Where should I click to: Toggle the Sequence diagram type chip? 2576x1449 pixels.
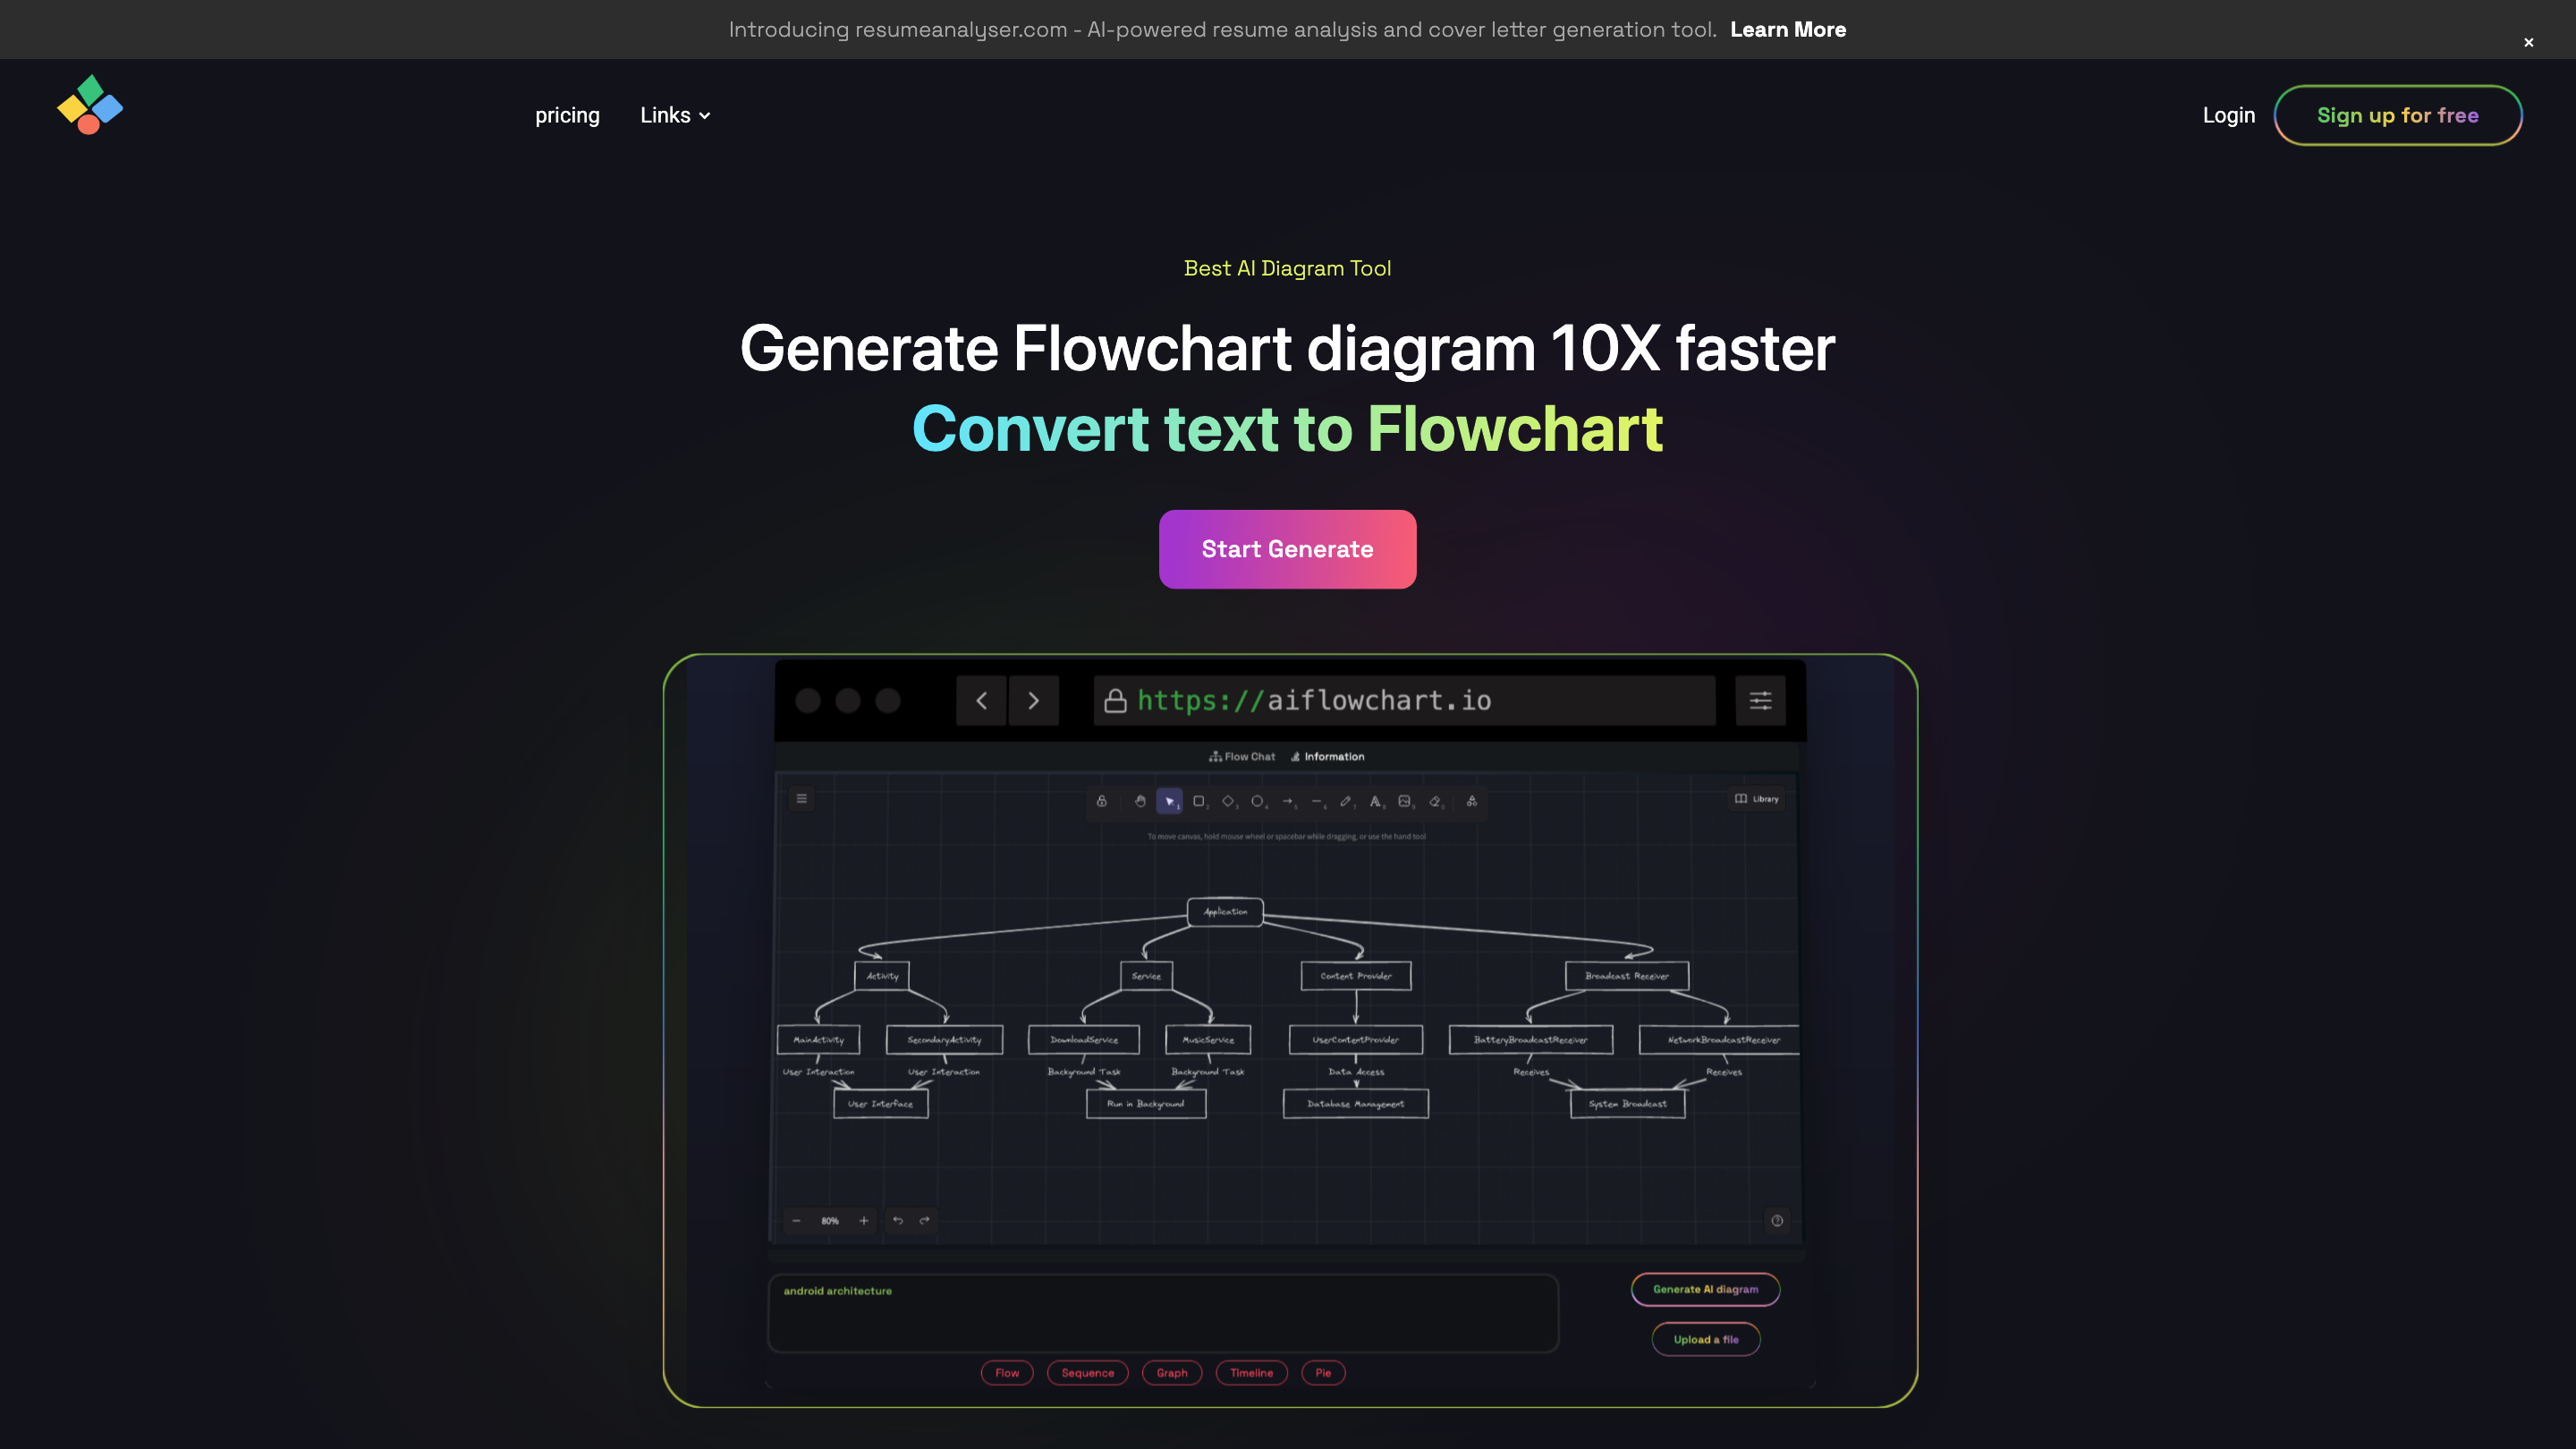pos(1088,1372)
